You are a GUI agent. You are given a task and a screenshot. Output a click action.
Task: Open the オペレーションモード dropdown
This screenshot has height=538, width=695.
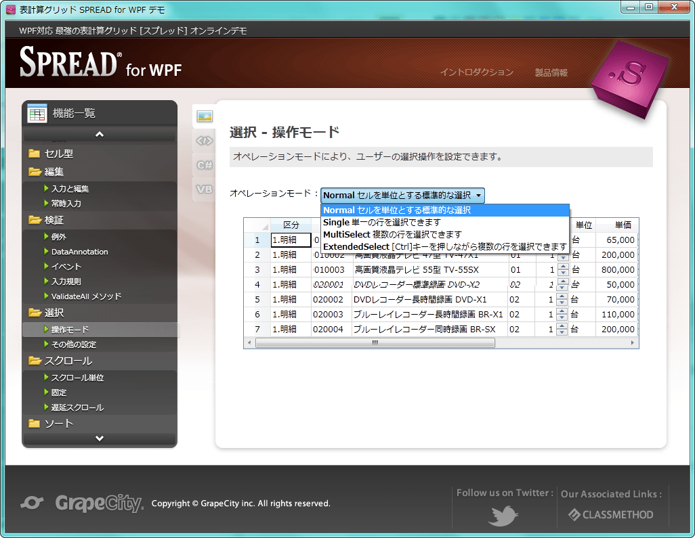click(x=480, y=195)
